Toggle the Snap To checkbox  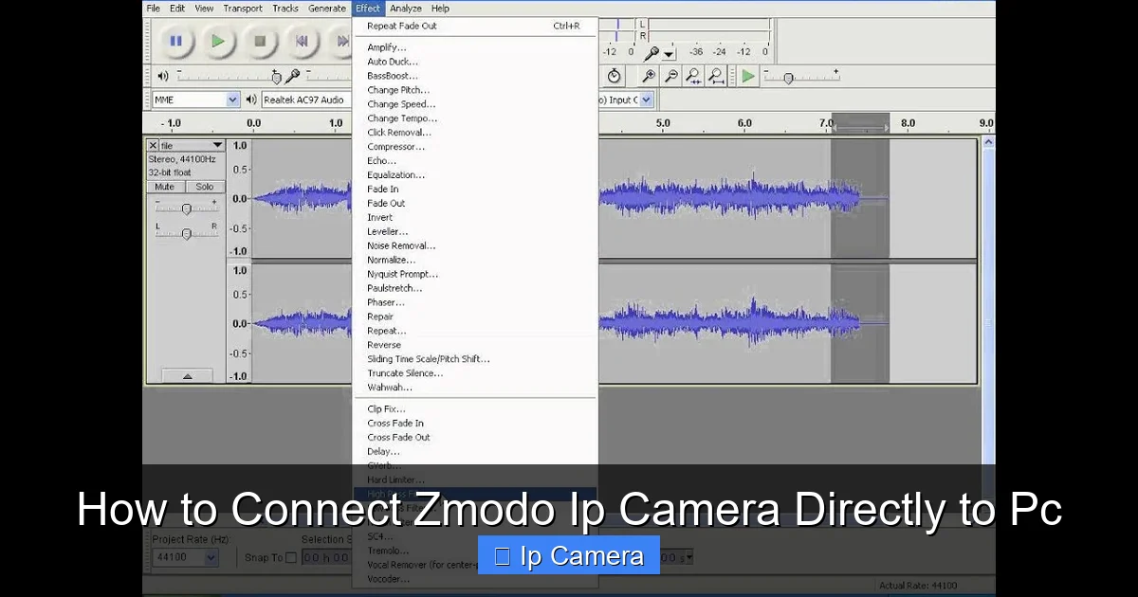(x=291, y=557)
